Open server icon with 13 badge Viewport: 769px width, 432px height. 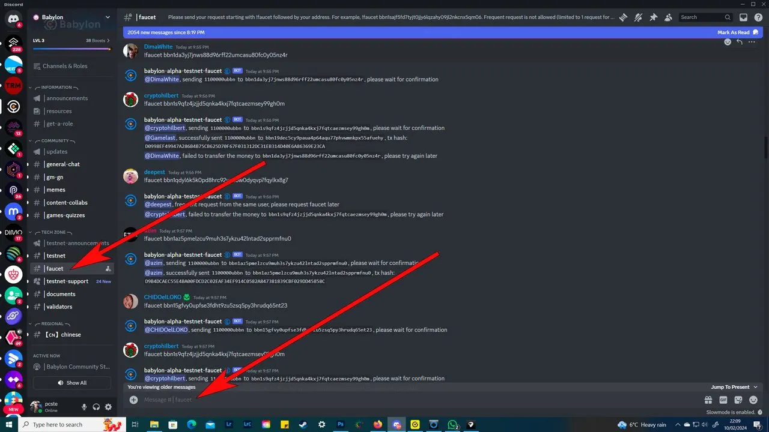(13, 127)
